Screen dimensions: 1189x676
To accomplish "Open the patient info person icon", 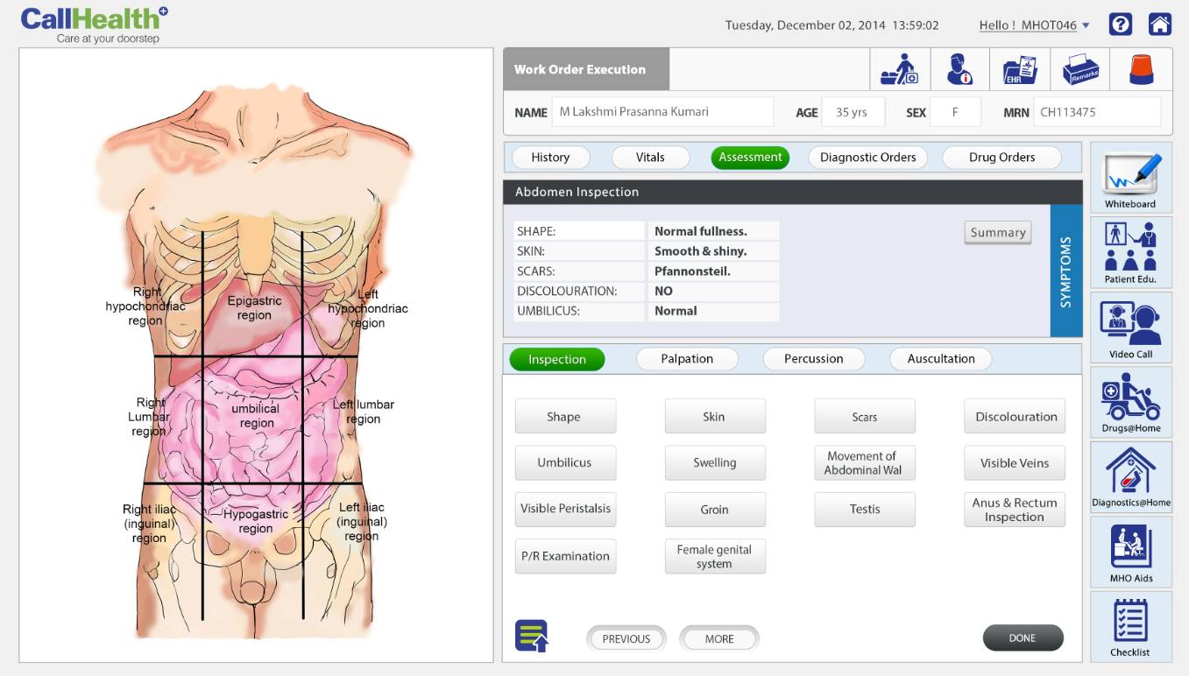I will [959, 69].
